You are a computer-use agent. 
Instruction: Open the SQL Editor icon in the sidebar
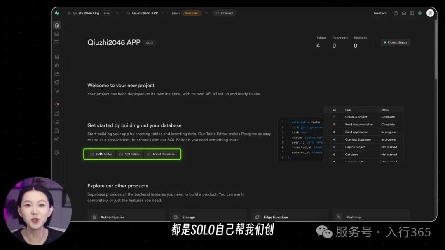coord(57,42)
